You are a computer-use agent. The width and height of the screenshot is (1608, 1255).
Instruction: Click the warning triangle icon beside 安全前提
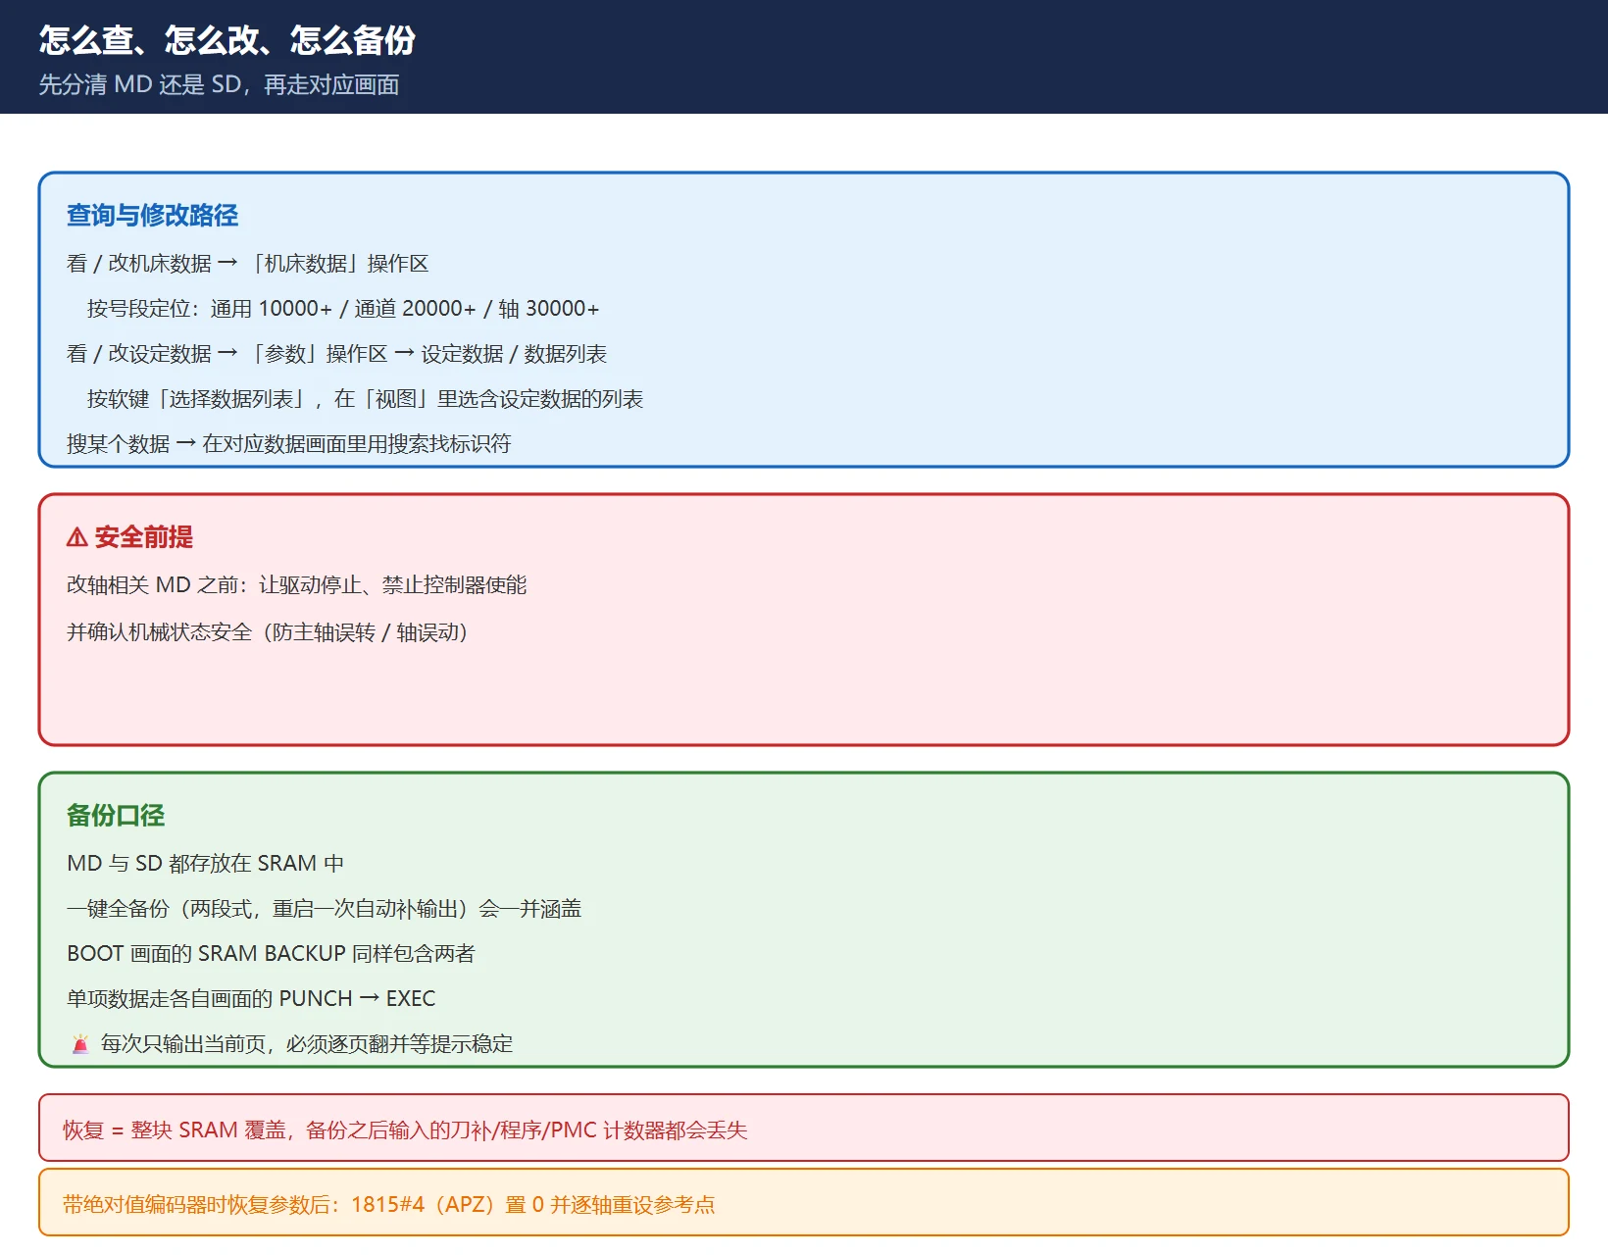click(x=76, y=537)
